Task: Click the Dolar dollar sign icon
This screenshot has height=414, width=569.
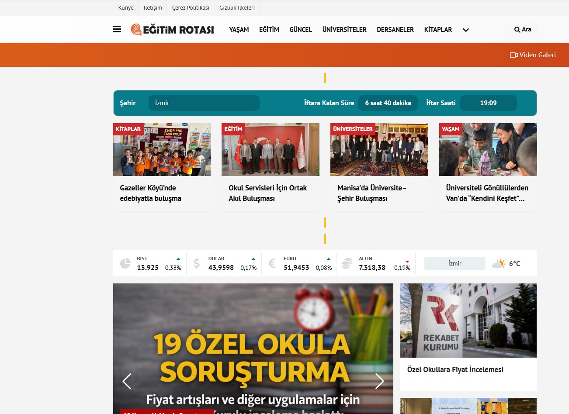Action: (x=197, y=263)
